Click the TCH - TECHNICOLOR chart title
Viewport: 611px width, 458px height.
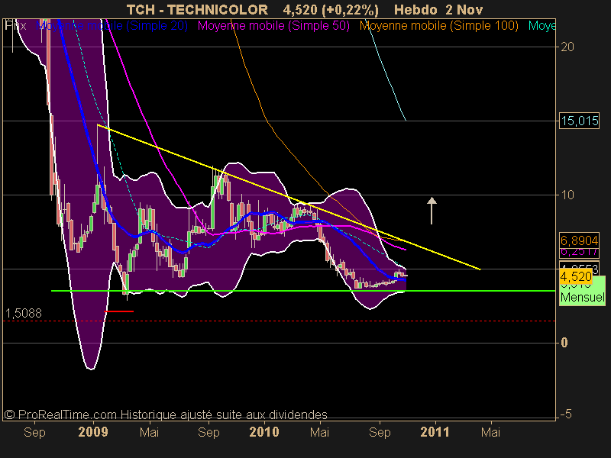tap(197, 9)
